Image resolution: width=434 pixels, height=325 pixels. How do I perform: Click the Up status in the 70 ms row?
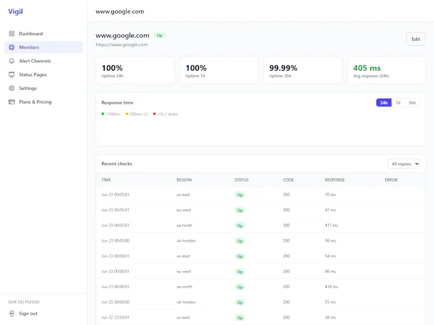point(240,195)
